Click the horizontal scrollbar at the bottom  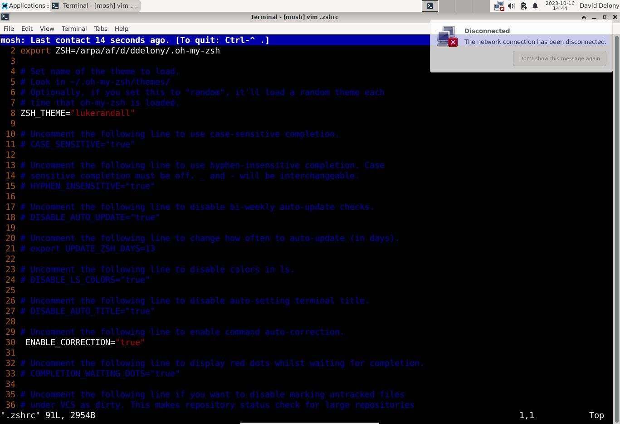click(310, 422)
